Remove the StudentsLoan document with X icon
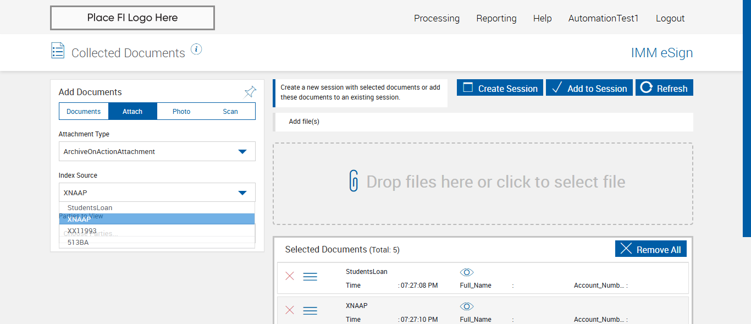The height and width of the screenshot is (324, 751). [x=290, y=276]
